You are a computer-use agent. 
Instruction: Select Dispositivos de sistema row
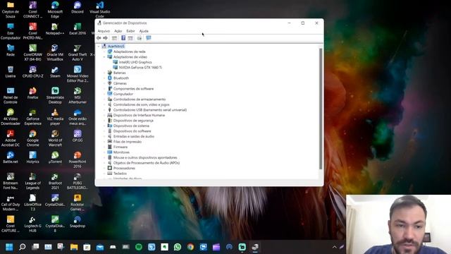tap(131, 126)
